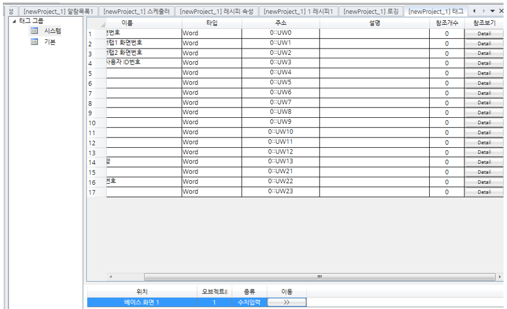Click the name cell '랩1 화면번호'

tap(144, 43)
